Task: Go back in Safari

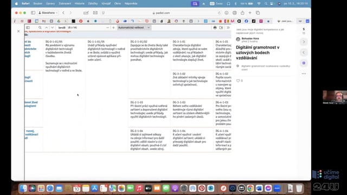Action: coord(63,13)
